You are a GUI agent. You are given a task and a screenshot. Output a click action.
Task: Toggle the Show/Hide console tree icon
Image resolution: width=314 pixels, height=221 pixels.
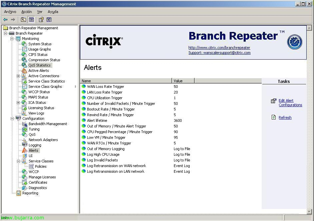click(31, 20)
